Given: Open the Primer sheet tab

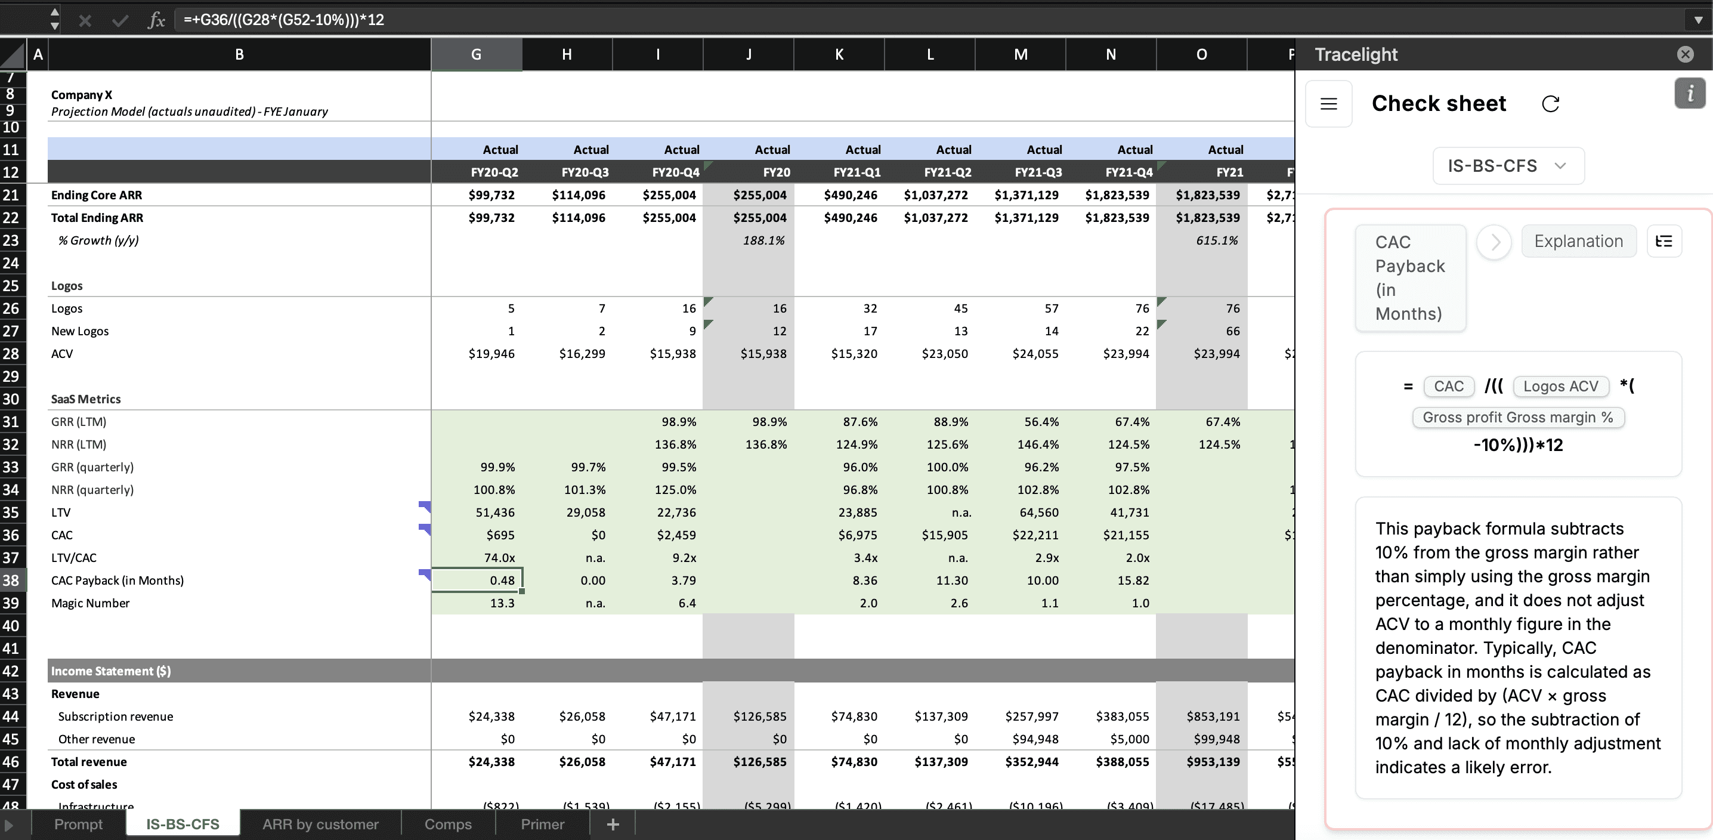Looking at the screenshot, I should [x=542, y=824].
